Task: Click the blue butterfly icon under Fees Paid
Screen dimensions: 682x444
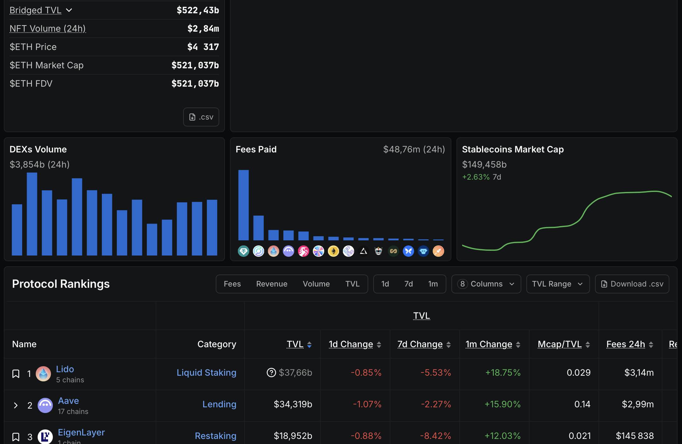Action: (x=408, y=251)
